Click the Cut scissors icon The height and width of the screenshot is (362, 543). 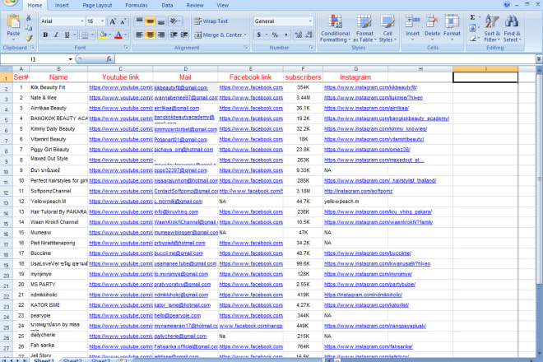click(x=29, y=17)
